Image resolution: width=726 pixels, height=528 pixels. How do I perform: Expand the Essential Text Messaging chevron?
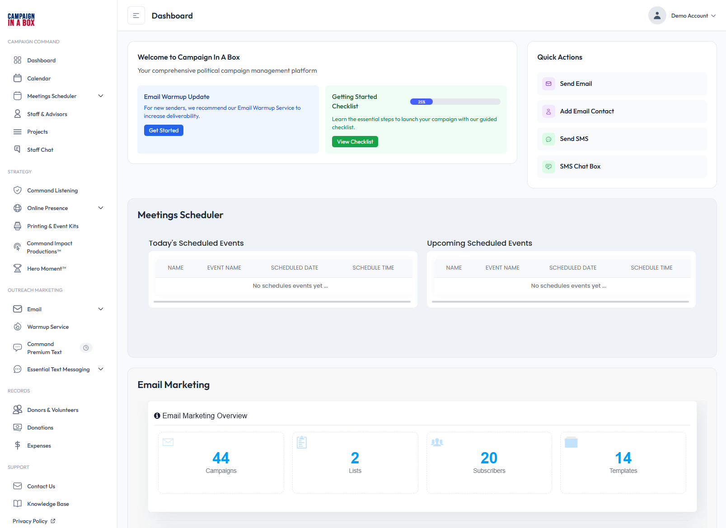pyautogui.click(x=101, y=369)
